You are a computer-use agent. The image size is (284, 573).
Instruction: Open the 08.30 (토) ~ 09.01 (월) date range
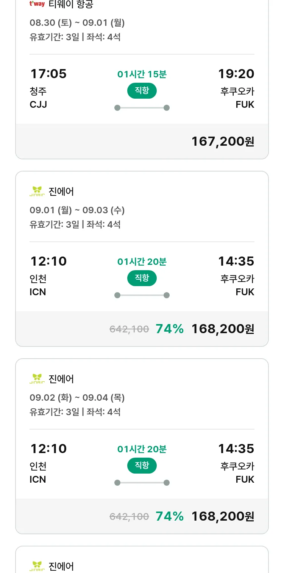77,23
